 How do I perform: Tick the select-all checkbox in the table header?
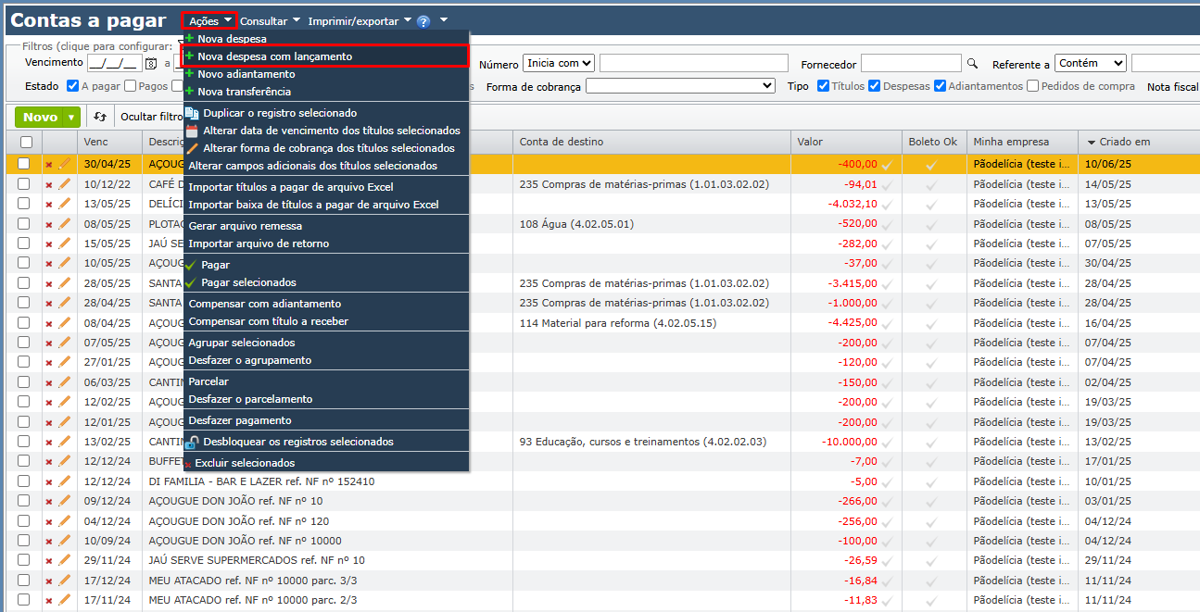(26, 142)
